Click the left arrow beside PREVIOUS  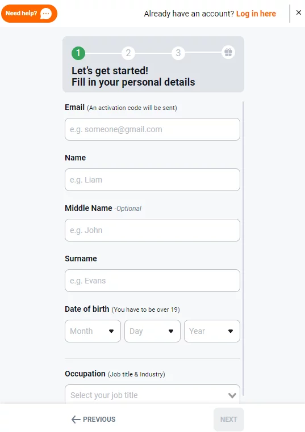coord(76,420)
